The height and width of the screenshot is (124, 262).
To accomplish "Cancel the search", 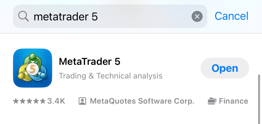I will pyautogui.click(x=231, y=16).
